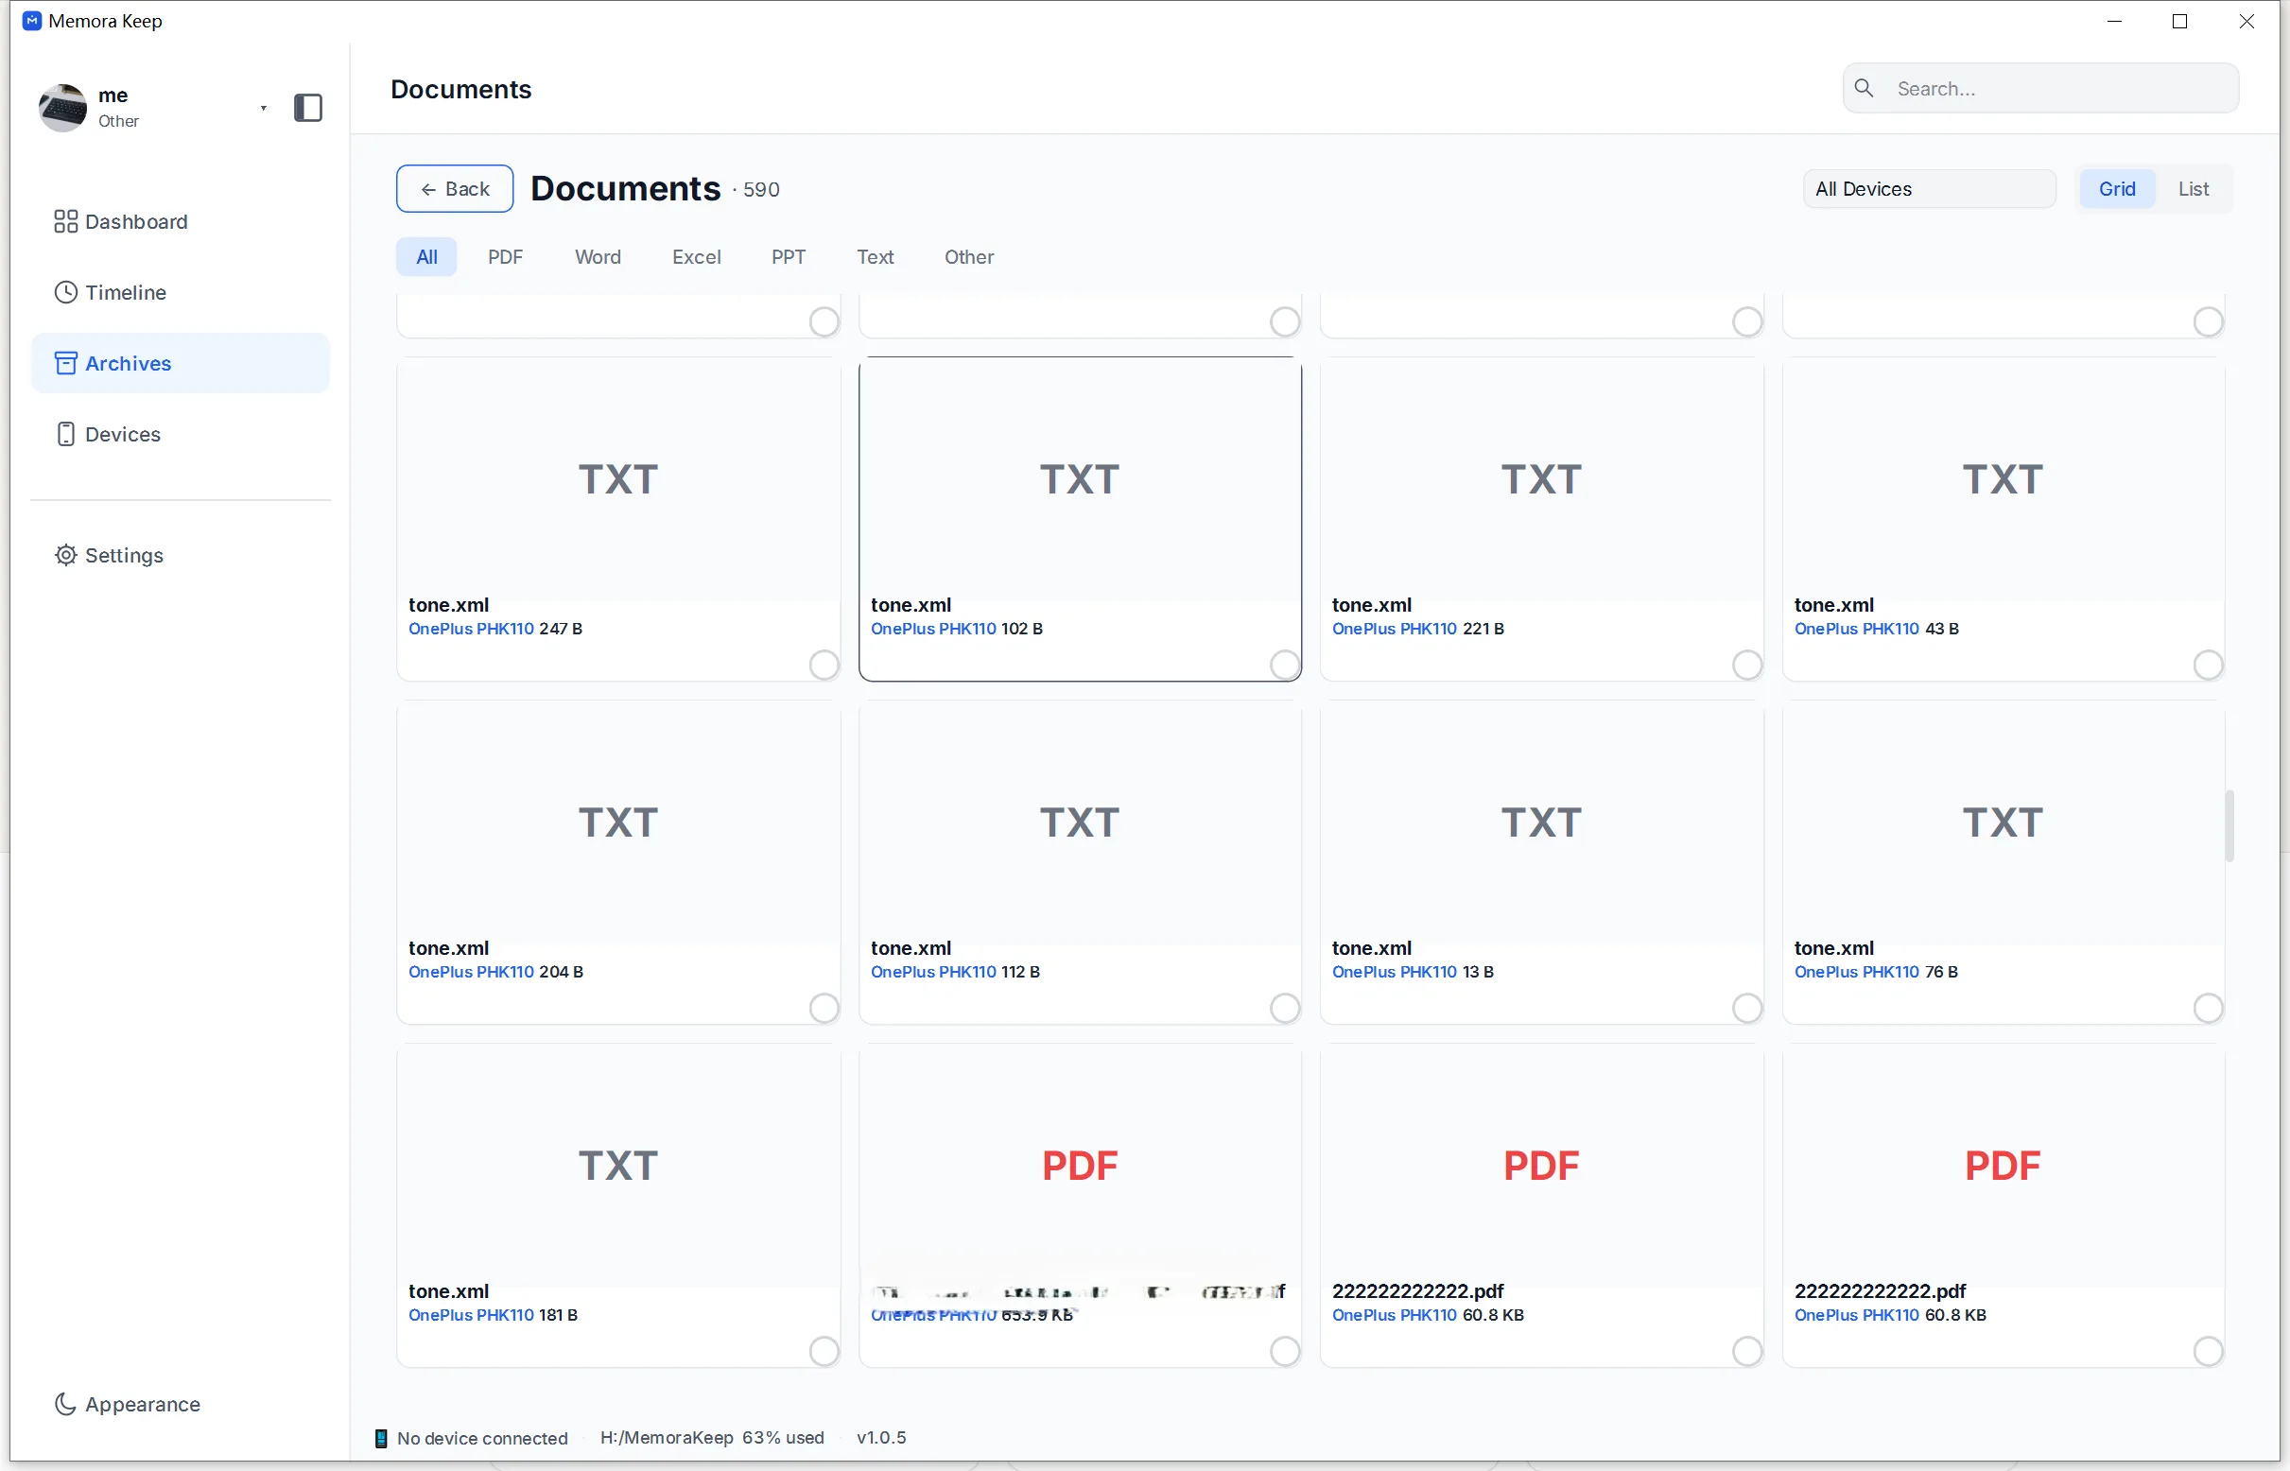Click the vertical scrollbar thumb
Screen dimensions: 2290x1471
pos(2229,825)
